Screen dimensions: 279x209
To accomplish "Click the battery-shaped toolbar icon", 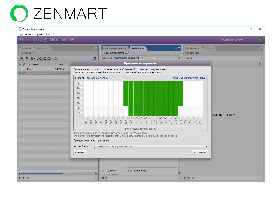I will [58, 40].
